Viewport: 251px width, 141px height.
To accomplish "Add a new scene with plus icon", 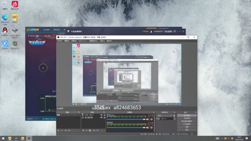I will tap(58, 130).
